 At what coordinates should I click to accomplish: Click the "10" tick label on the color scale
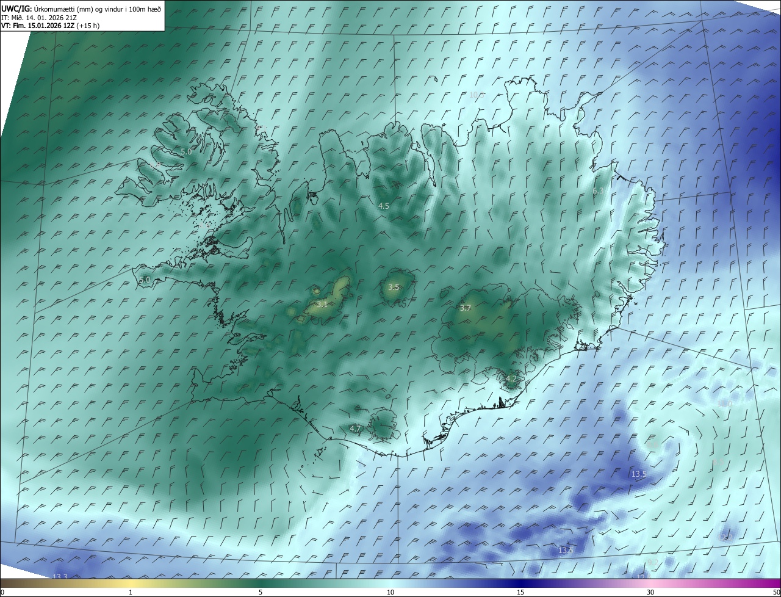pyautogui.click(x=390, y=592)
